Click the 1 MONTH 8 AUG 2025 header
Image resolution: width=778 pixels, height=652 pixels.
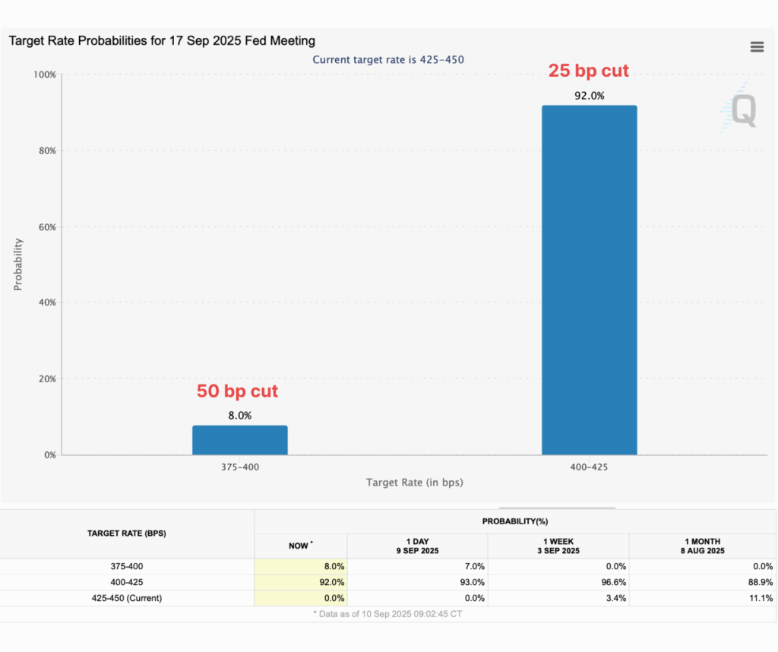(703, 546)
